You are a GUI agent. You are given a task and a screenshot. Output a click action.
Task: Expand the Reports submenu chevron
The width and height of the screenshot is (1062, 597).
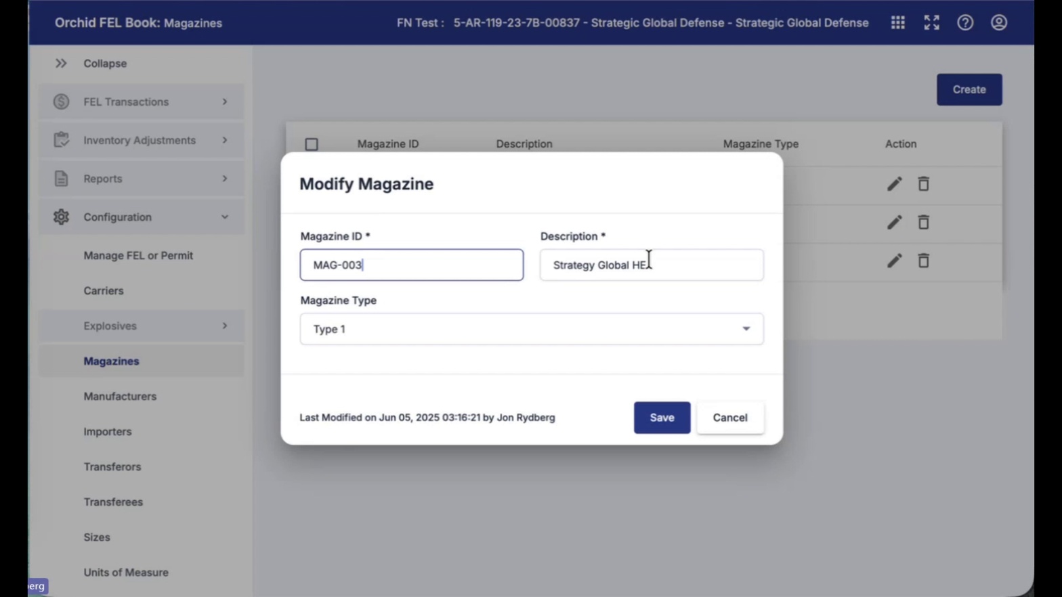click(x=225, y=178)
